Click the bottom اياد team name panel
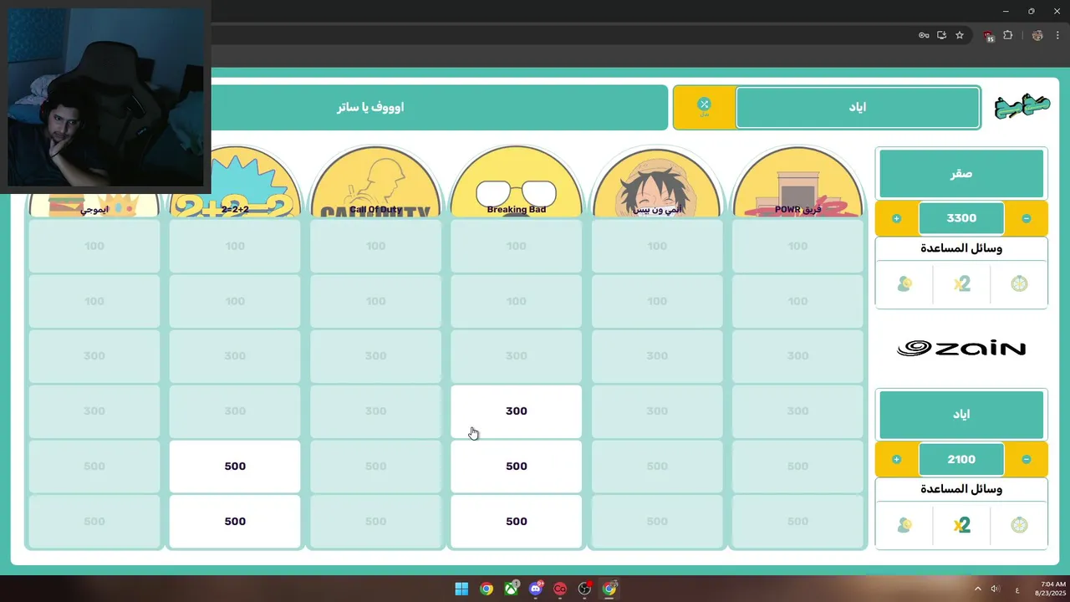Viewport: 1070px width, 602px height. (x=961, y=414)
